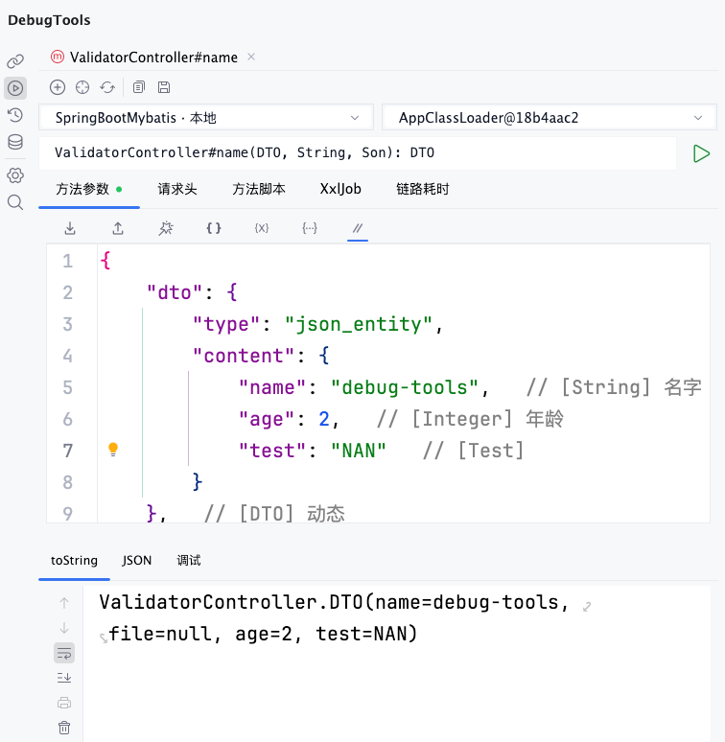The height and width of the screenshot is (742, 725).
Task: Click the refresh arrows toolbar icon
Action: pos(107,87)
